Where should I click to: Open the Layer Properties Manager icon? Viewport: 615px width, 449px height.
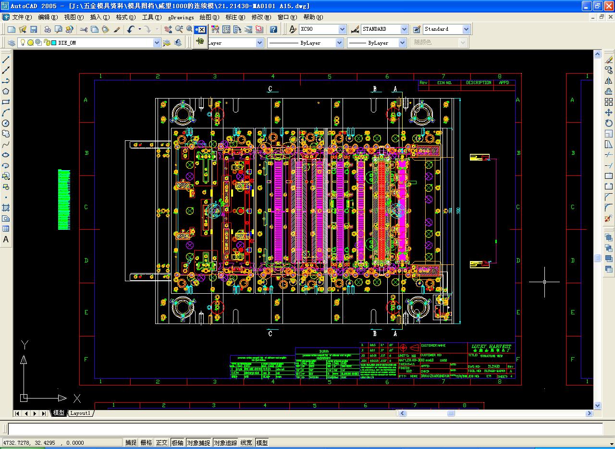pyautogui.click(x=12, y=43)
